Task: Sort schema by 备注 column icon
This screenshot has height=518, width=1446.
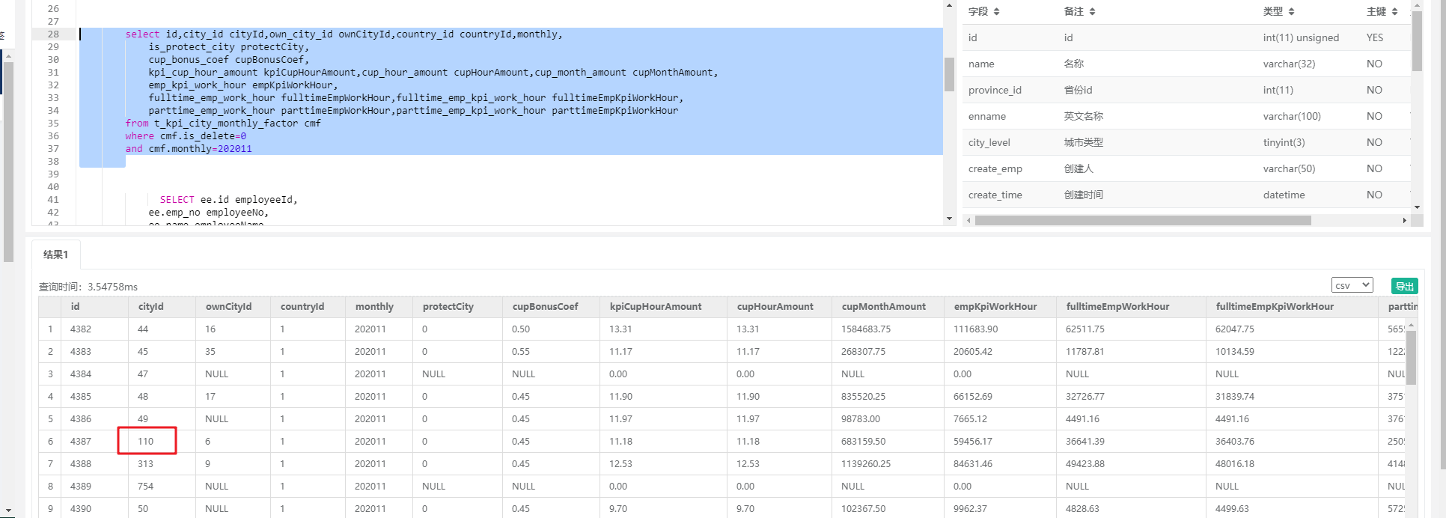Action: [1092, 12]
